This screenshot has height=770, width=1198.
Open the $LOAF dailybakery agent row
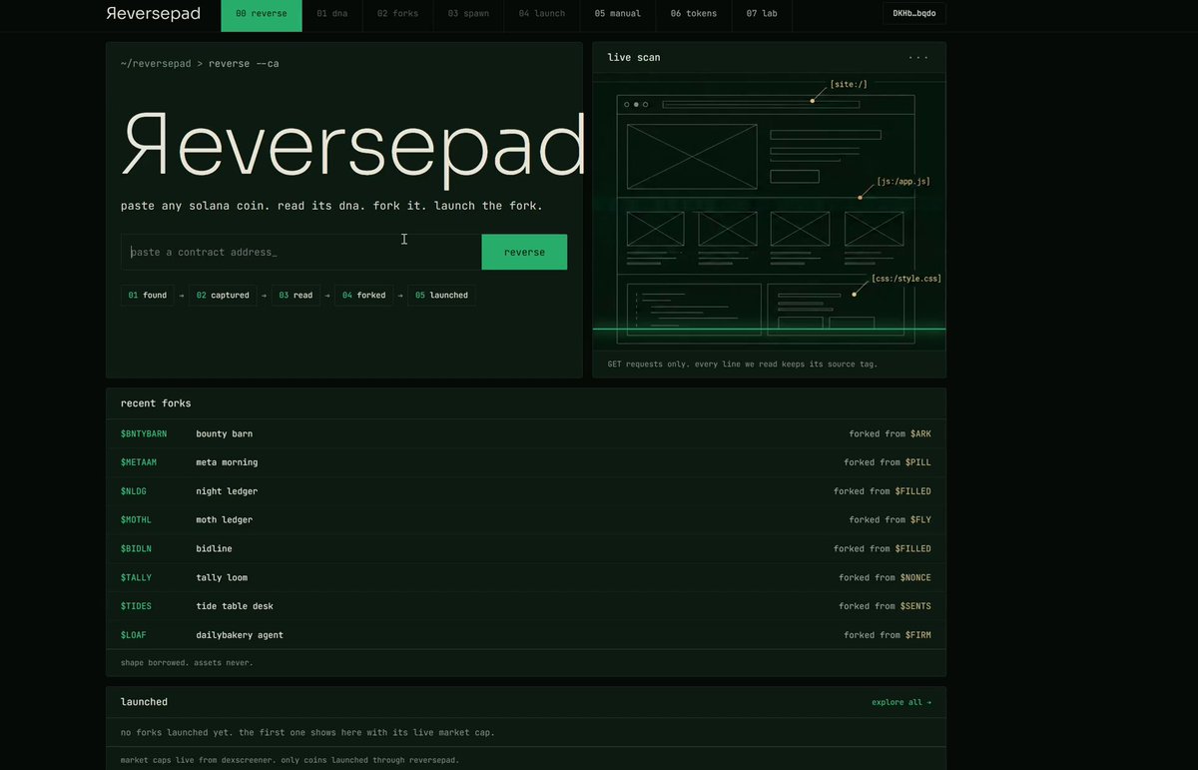pos(526,635)
